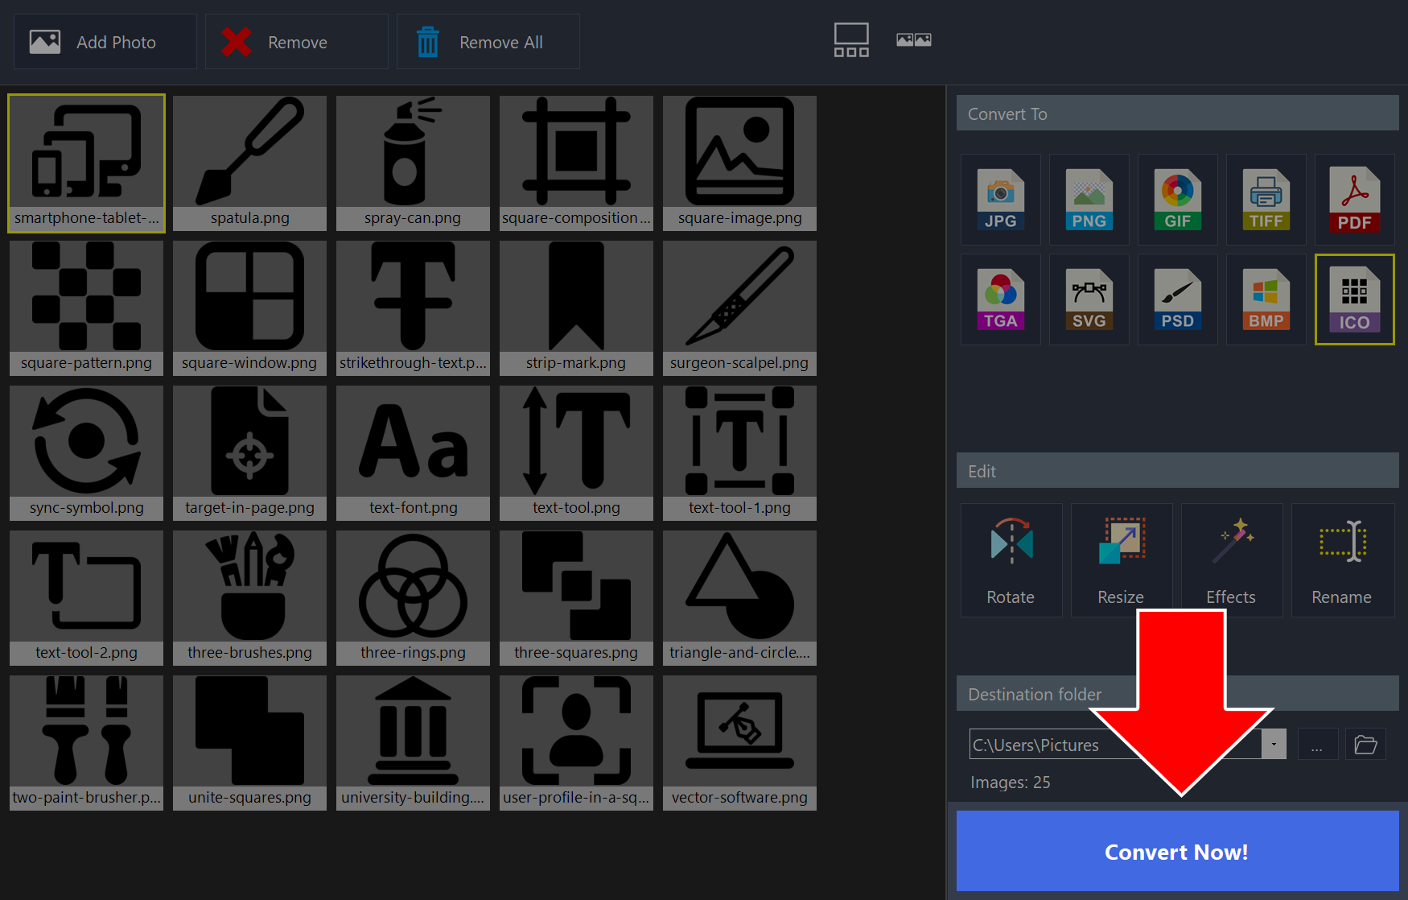Choose PNG conversion format
This screenshot has width=1408, height=900.
tap(1089, 200)
